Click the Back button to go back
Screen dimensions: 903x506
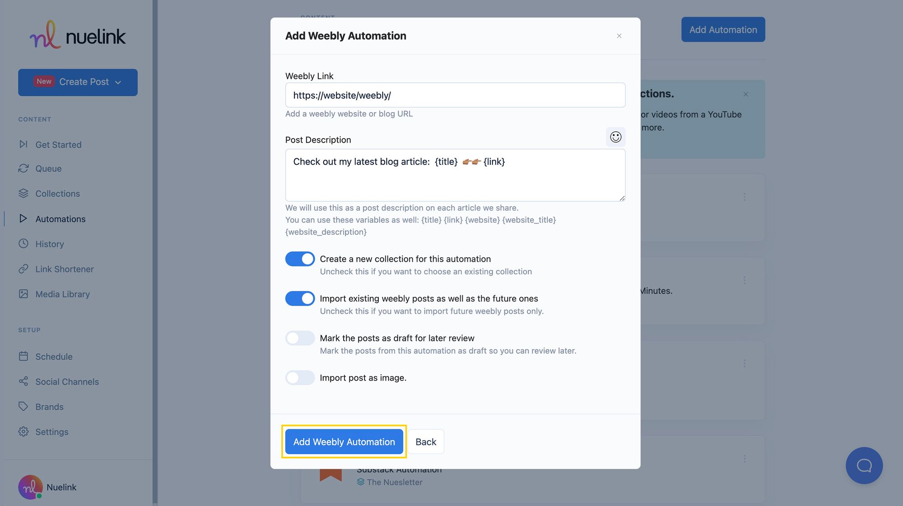(x=425, y=441)
